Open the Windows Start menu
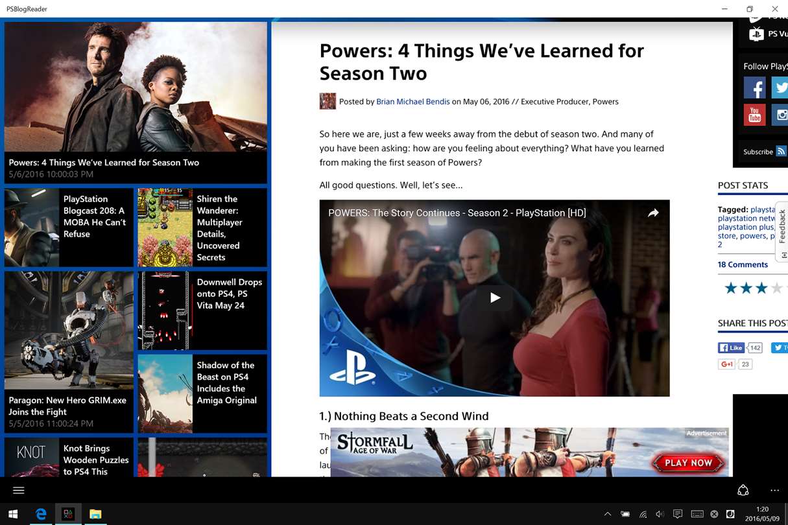This screenshot has height=525, width=788. pos(13,514)
